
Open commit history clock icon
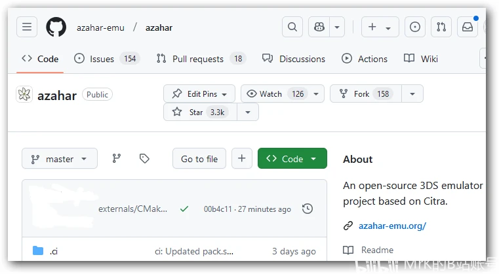[307, 209]
